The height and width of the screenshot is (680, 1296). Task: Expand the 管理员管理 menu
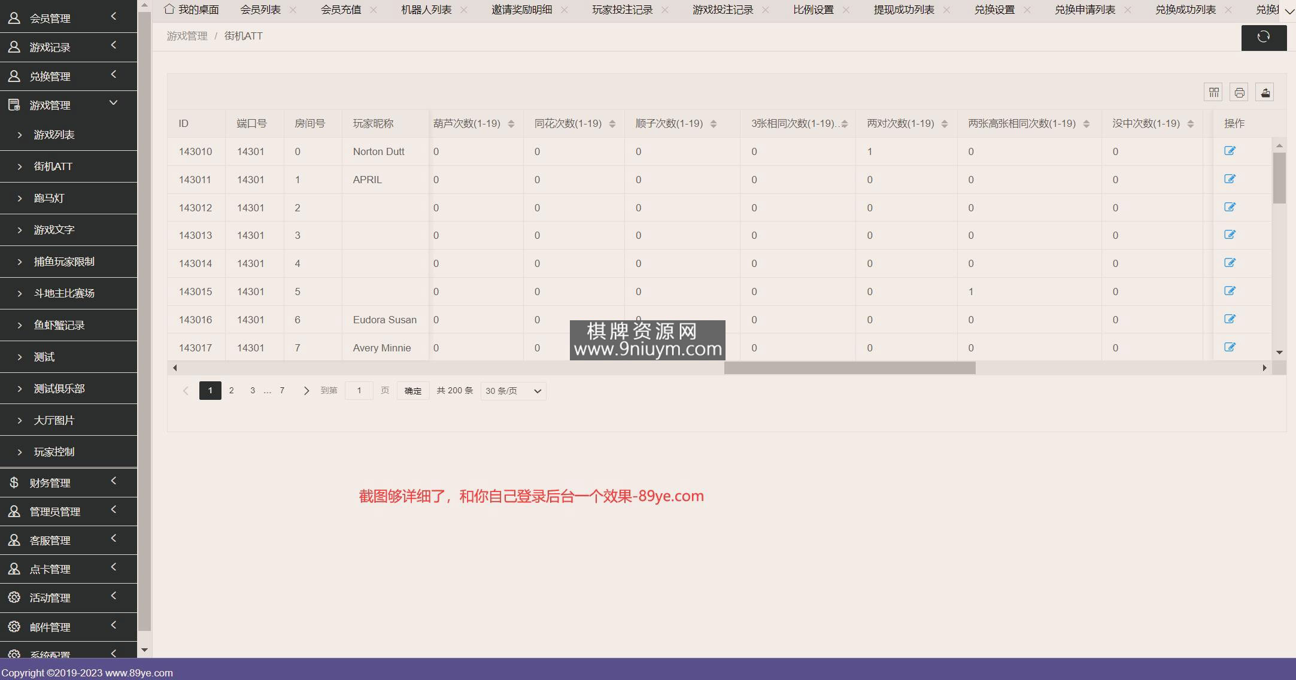point(68,511)
